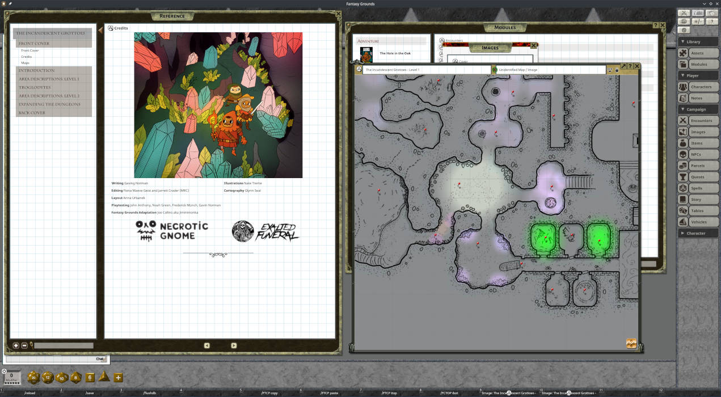Select the Back Cover chapter
Image resolution: width=721 pixels, height=397 pixels.
(54, 113)
